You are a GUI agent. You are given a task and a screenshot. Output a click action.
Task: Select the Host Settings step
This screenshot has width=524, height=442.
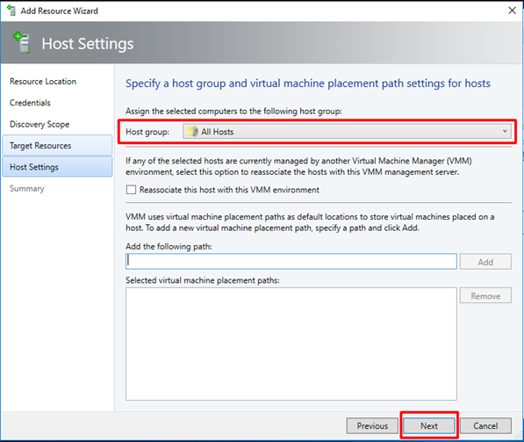[x=57, y=167]
